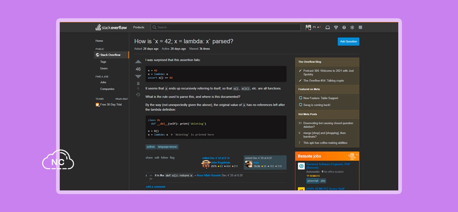Open the edited Dec 4 '20 at 8:14 revision link
Image resolution: width=458 pixels, height=212 pixels.
(x=216, y=158)
